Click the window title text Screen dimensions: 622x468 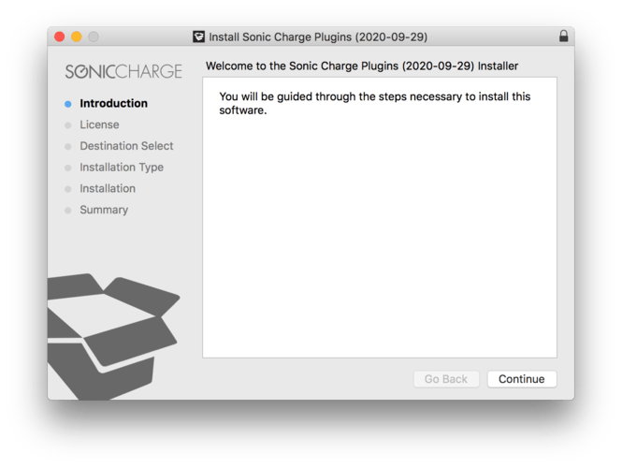click(318, 37)
